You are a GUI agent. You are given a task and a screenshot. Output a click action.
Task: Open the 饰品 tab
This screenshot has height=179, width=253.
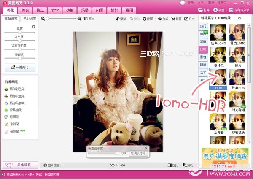tap(40, 11)
